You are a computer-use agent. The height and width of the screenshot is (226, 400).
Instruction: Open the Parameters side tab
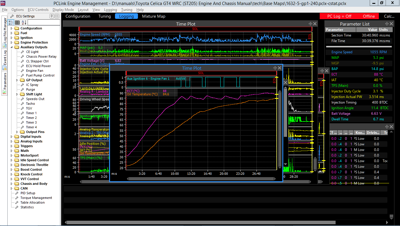(4, 83)
